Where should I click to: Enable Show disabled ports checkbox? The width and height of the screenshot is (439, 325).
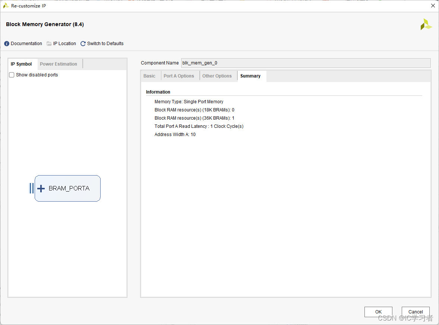[x=12, y=75]
